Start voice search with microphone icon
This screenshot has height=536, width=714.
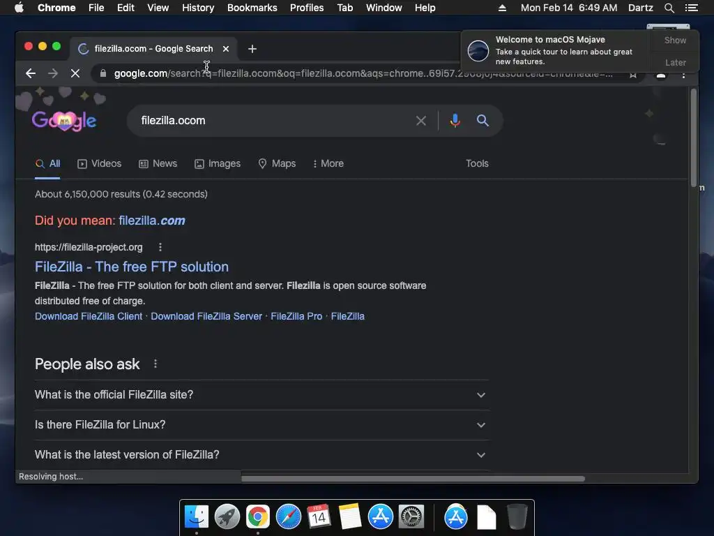[x=455, y=121]
